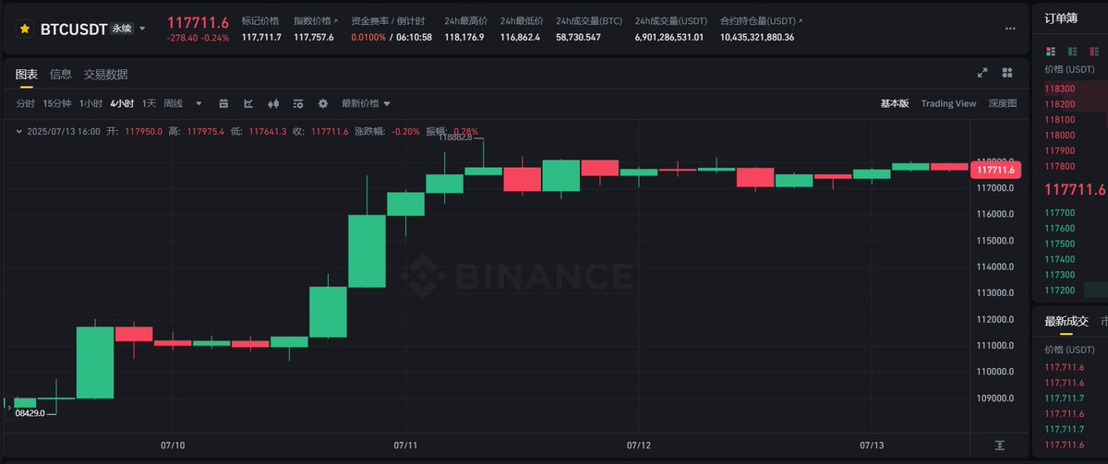Select the Trading View chart mode
The height and width of the screenshot is (464, 1108).
pos(948,103)
